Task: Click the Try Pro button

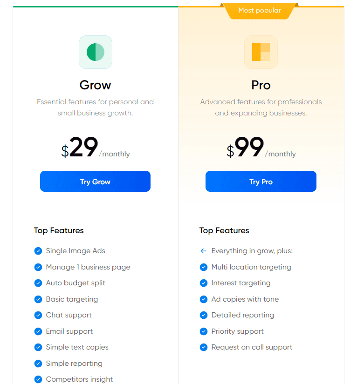Action: tap(261, 181)
